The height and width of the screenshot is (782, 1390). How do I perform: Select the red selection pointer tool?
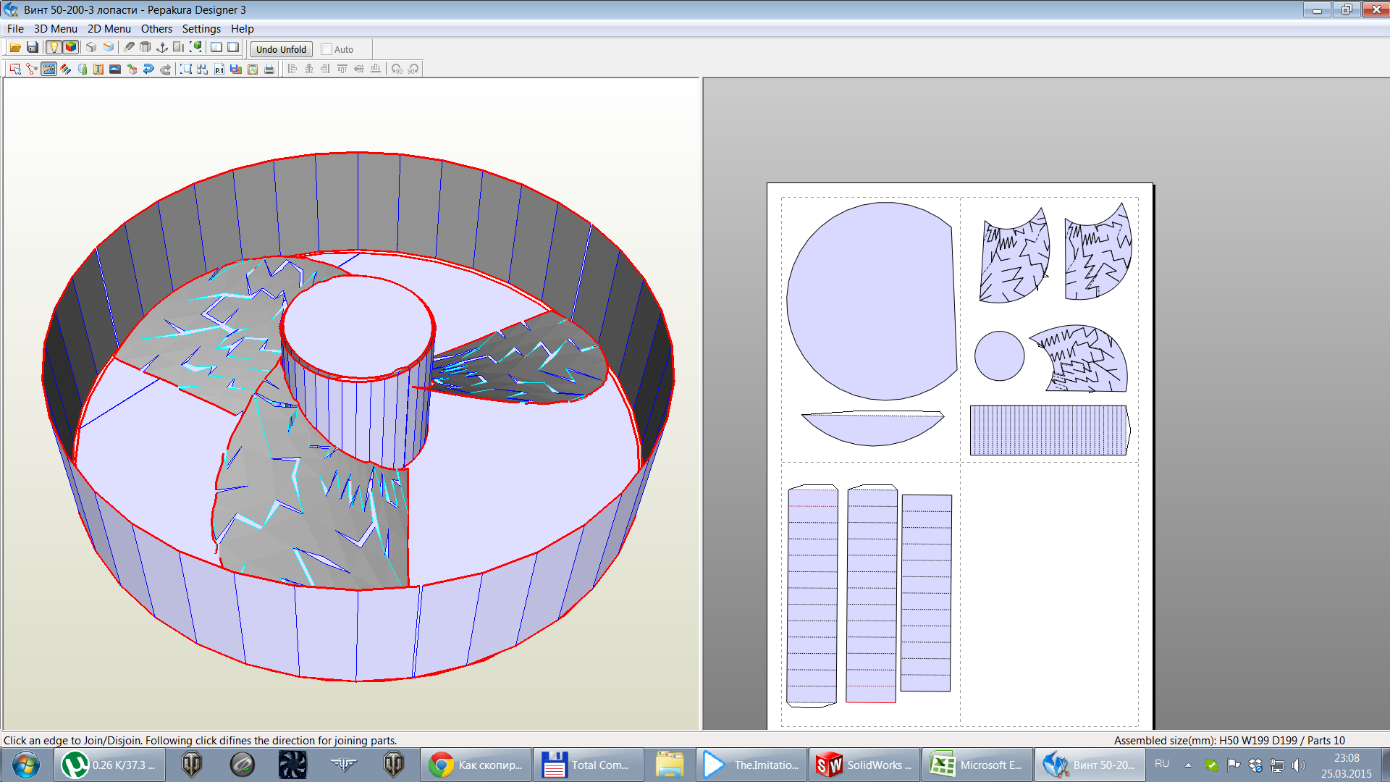coord(15,70)
